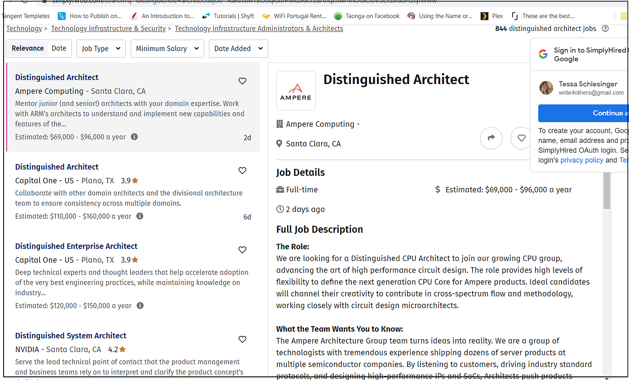Click the share arrow button in job details
629x380 pixels.
pyautogui.click(x=491, y=138)
